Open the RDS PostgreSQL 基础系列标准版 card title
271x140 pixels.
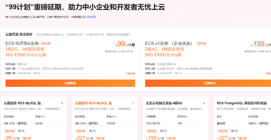242,103
